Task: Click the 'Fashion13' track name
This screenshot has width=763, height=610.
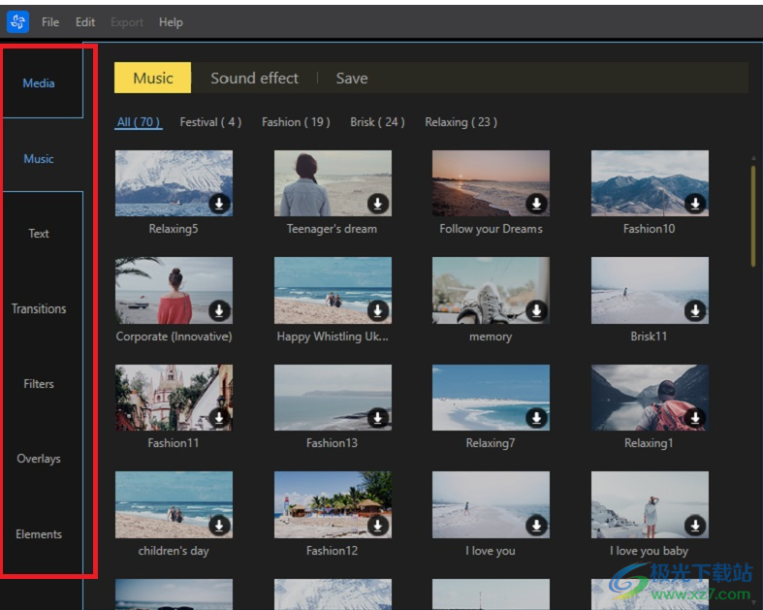Action: [x=332, y=443]
